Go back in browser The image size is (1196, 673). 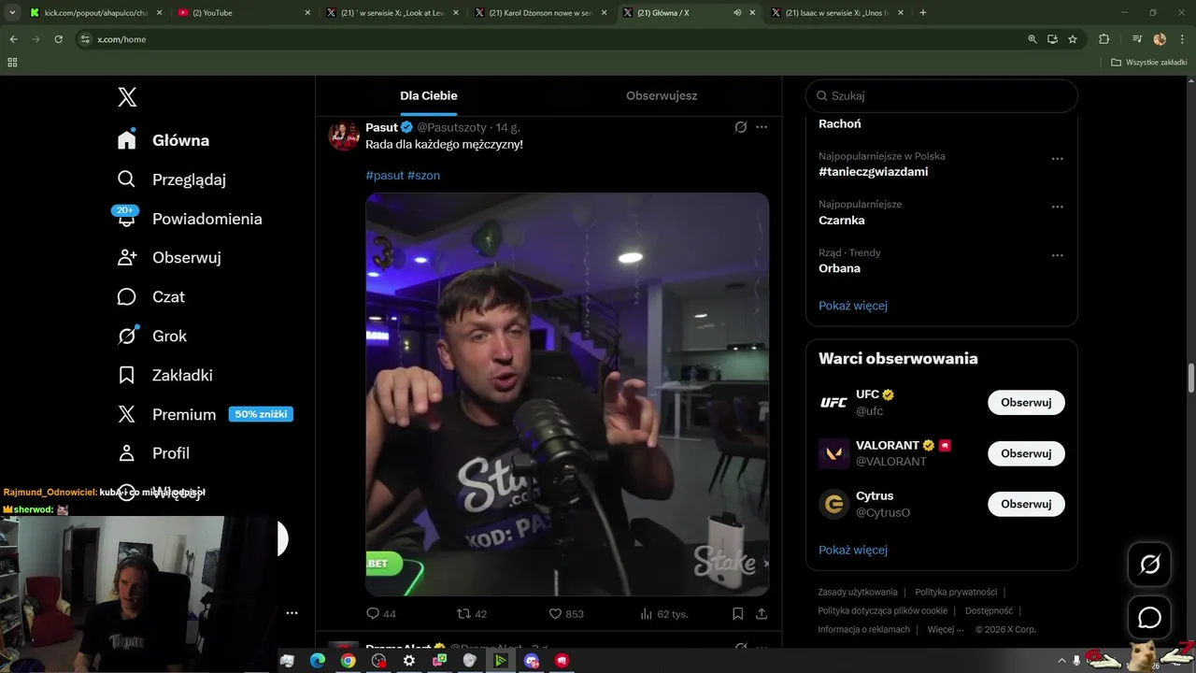(13, 39)
